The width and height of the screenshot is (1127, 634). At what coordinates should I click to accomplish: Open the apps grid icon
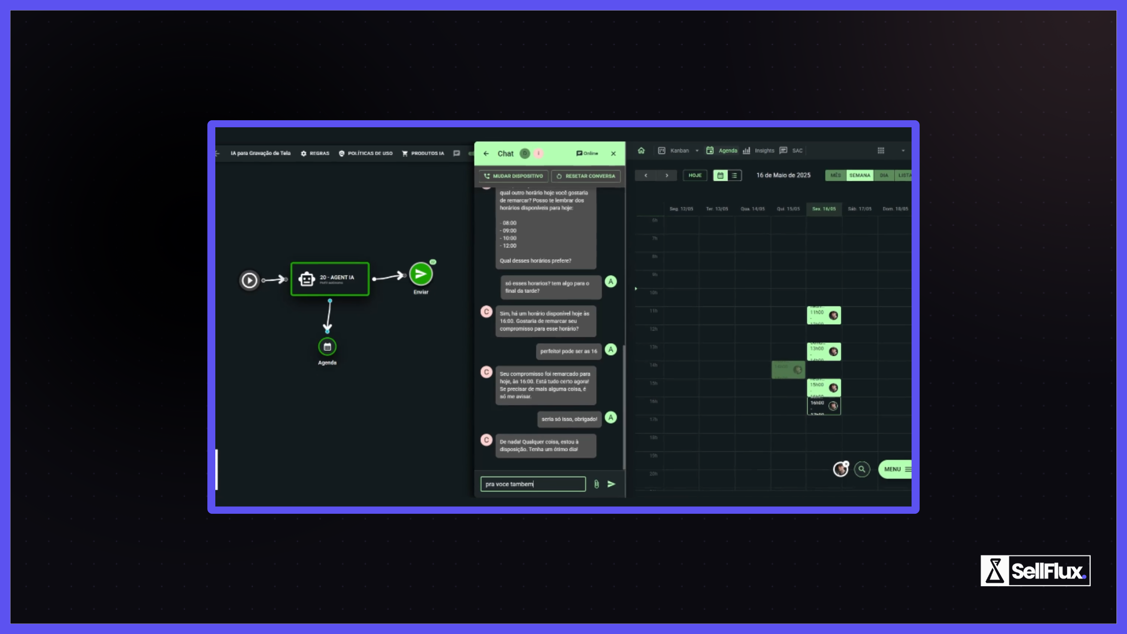[x=881, y=150]
